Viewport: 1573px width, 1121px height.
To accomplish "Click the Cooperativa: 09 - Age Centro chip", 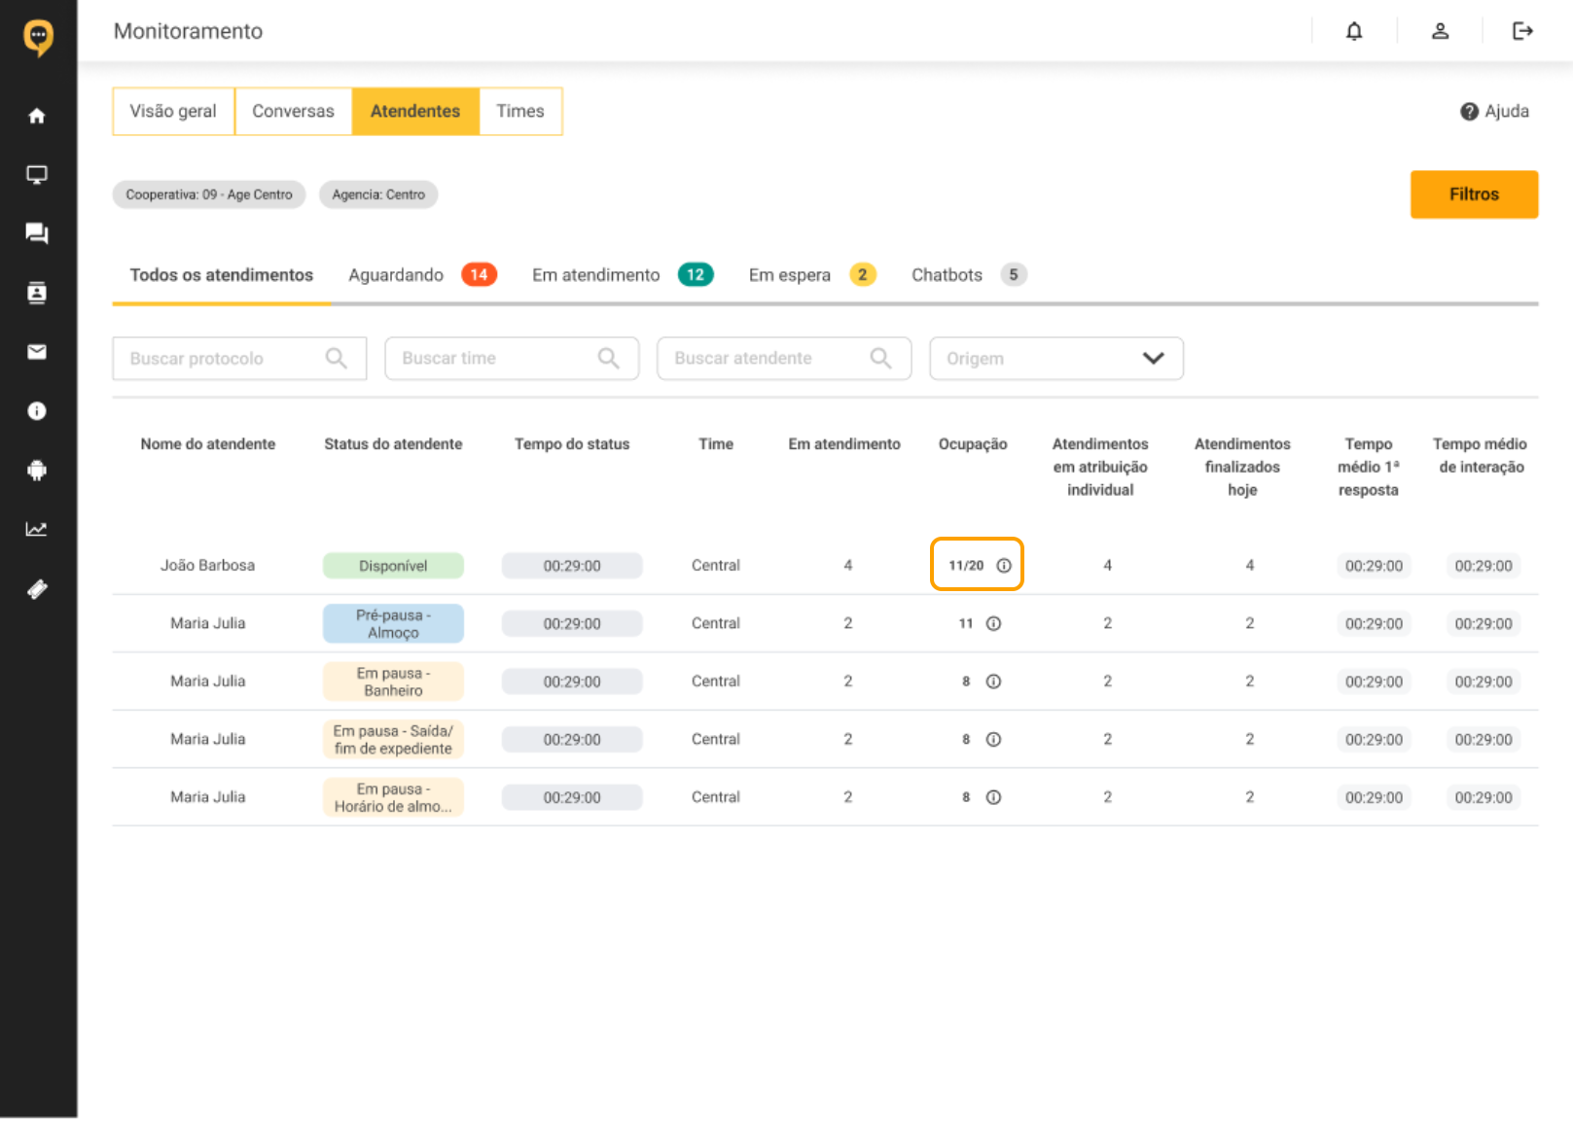I will (x=209, y=194).
